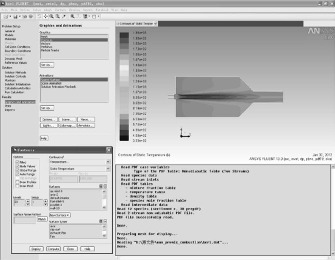The image size is (335, 260).
Task: Toggle the Node Values checkbox
Action: (17, 166)
